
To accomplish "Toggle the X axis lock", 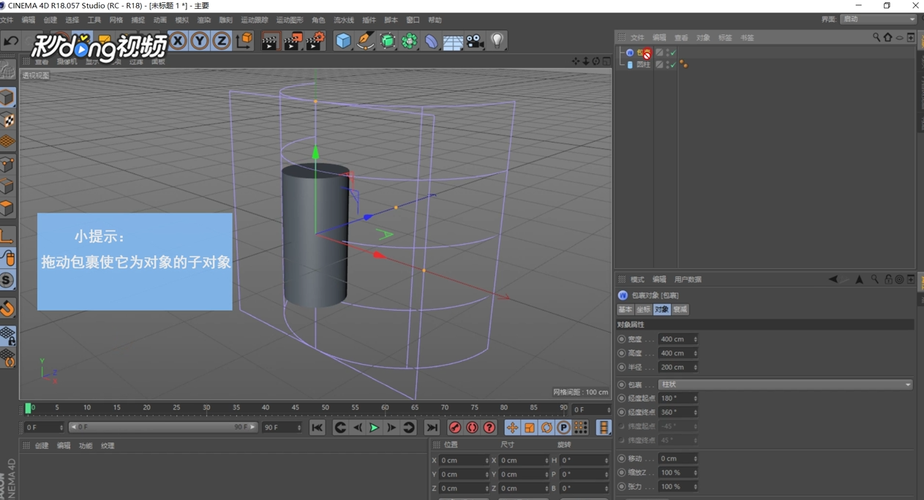I will [178, 41].
